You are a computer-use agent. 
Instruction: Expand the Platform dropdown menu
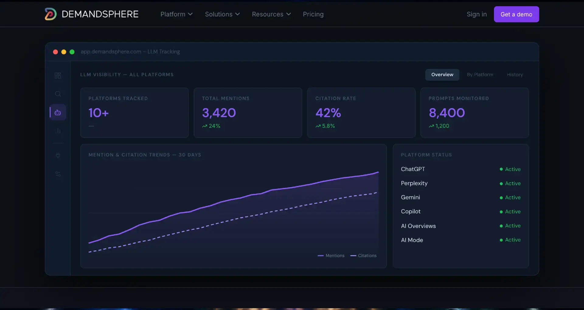click(x=176, y=14)
